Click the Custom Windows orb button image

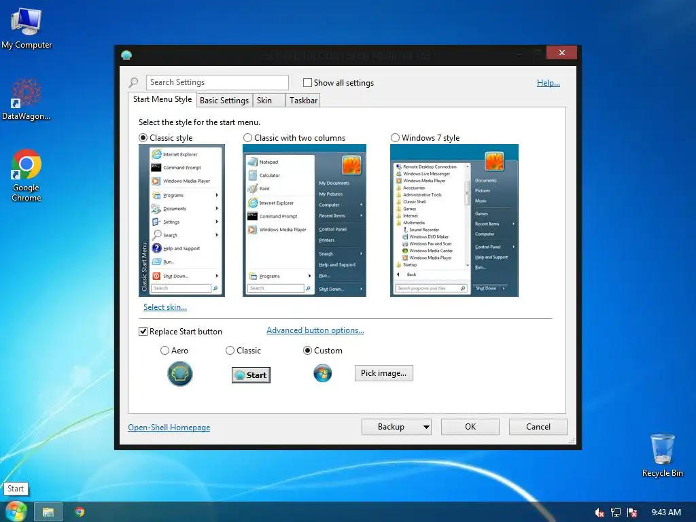click(323, 373)
